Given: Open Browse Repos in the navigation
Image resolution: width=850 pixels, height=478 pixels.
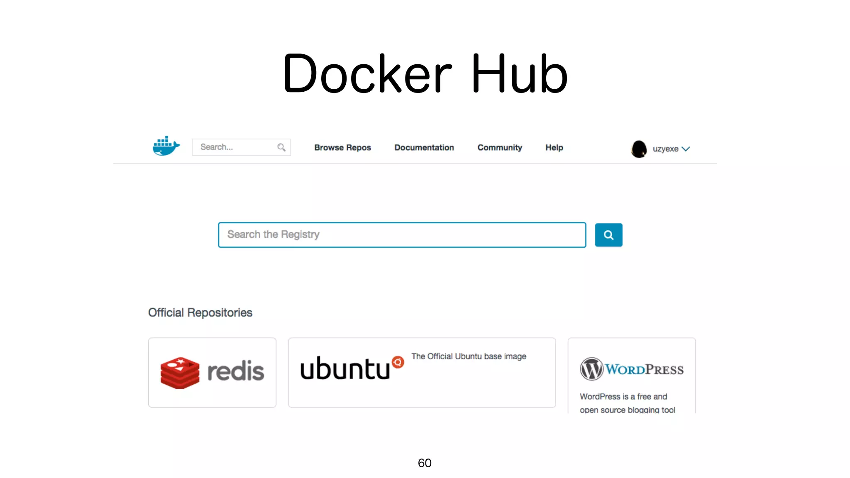Looking at the screenshot, I should [342, 148].
